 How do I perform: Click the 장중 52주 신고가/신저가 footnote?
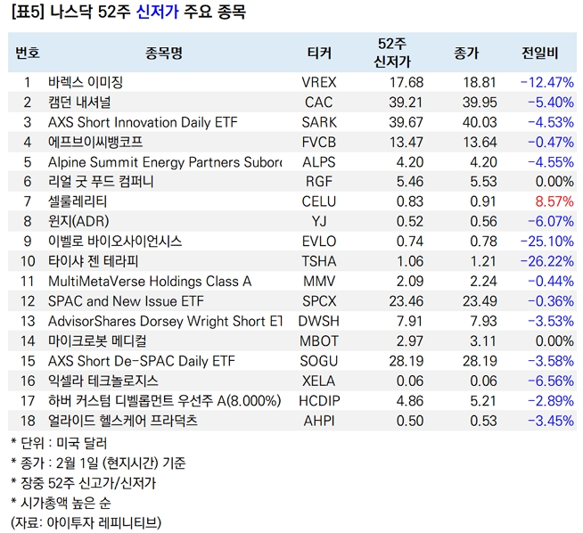click(x=84, y=483)
